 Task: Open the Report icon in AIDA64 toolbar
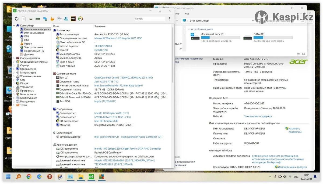[x=24, y=19]
